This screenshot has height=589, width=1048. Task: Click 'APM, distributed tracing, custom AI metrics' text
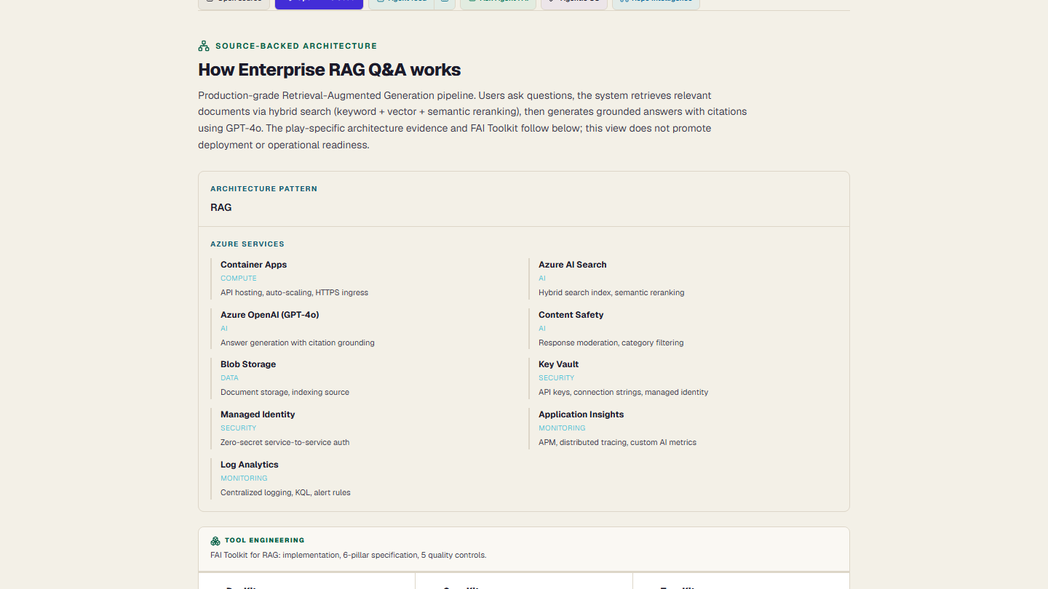point(618,442)
